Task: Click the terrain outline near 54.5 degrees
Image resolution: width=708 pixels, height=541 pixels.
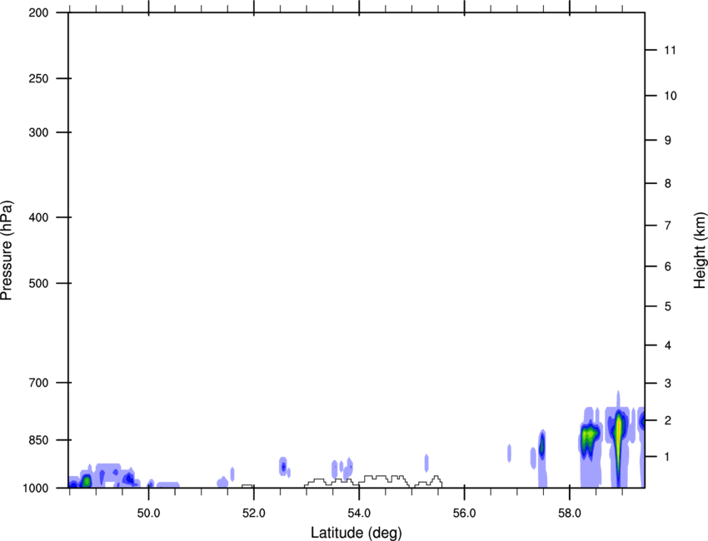Action: tap(385, 481)
